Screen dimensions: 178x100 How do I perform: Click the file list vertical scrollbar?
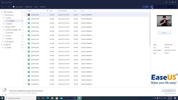150,29
